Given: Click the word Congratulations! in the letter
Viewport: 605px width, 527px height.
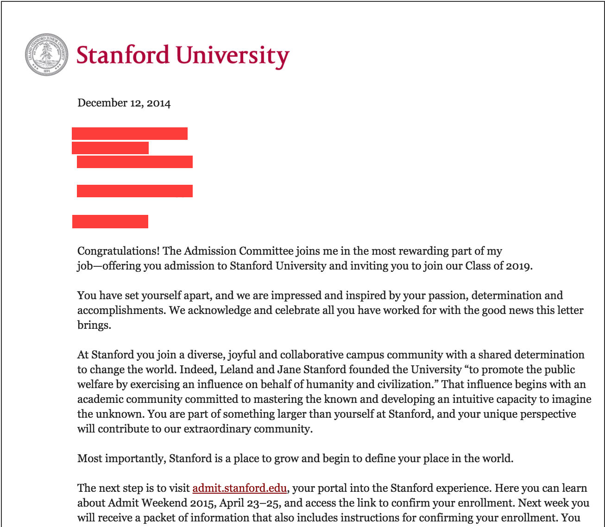Looking at the screenshot, I should click(119, 251).
